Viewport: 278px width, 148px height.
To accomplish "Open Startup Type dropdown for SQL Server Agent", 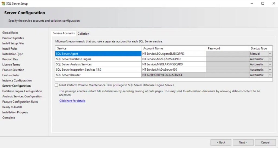I will pyautogui.click(x=270, y=54).
